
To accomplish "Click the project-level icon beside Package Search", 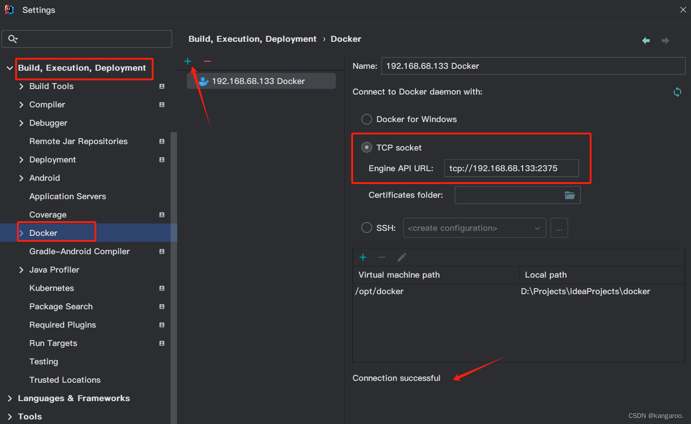I will 162,307.
